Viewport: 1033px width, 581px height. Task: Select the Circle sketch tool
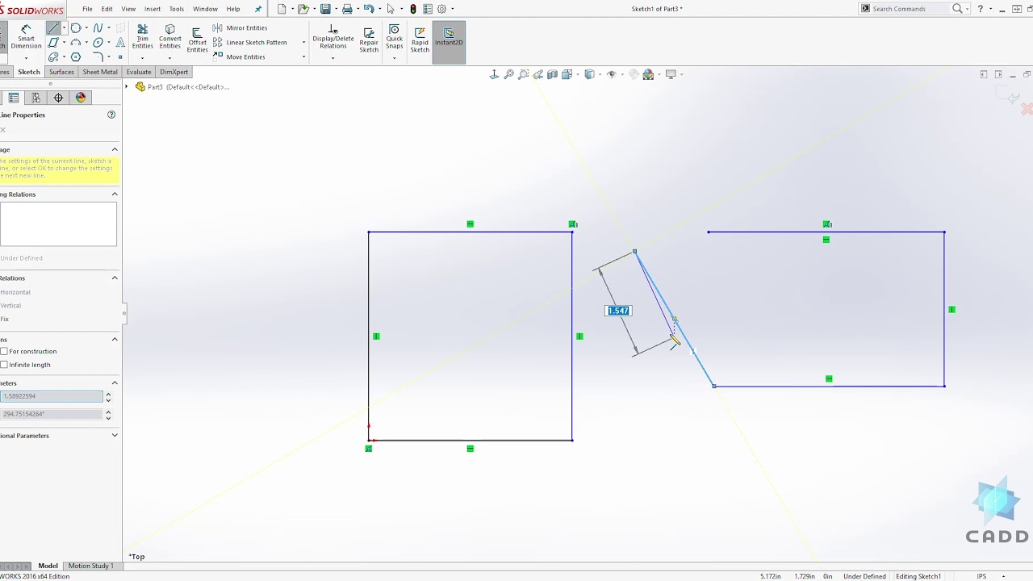click(76, 28)
